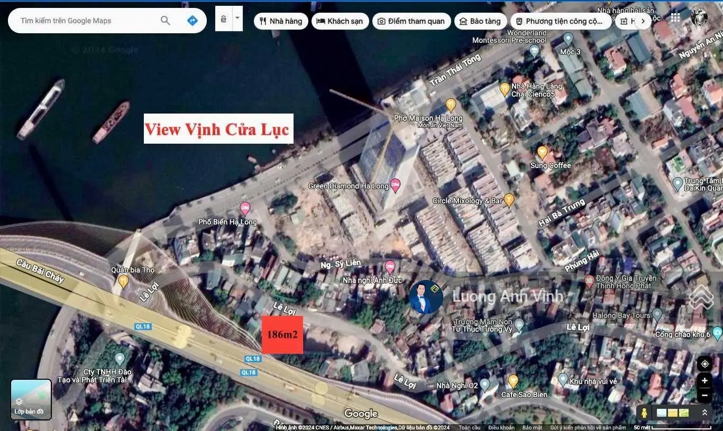This screenshot has width=723, height=431.
Task: Open Phở Maison Hạ Long restaurant pin
Action: coord(451,105)
